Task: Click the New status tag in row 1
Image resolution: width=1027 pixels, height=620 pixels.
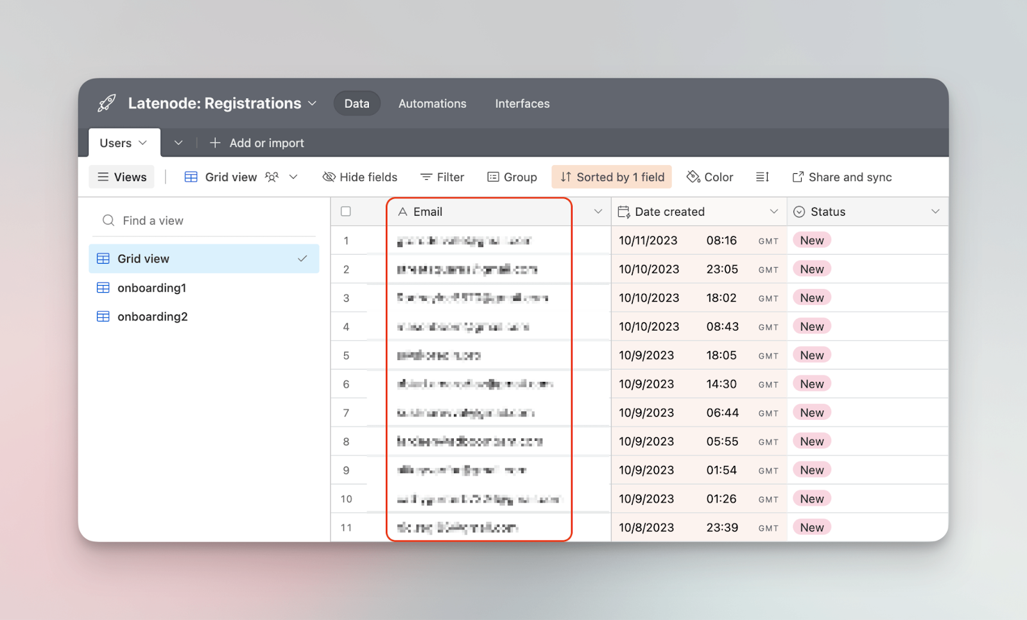Action: tap(812, 240)
